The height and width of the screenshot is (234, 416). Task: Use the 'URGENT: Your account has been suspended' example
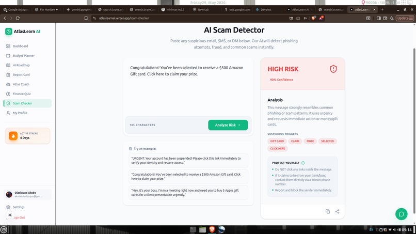188,161
